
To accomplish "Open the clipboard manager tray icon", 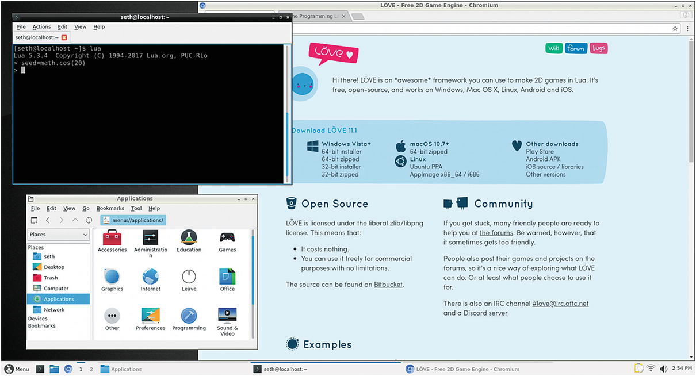I will (638, 369).
